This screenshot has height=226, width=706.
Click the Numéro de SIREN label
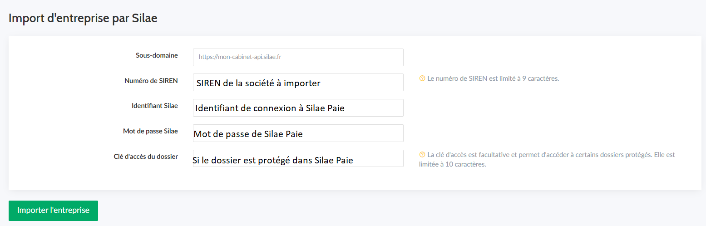tap(151, 81)
